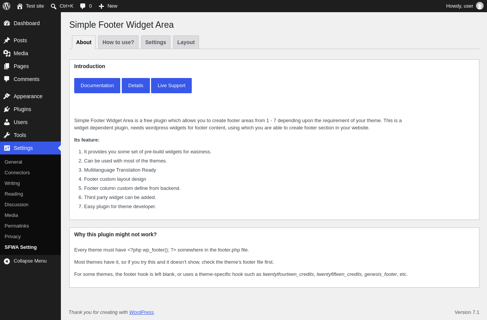Open the plugin Settings tab
Viewport: 487px width, 320px height.
pyautogui.click(x=156, y=42)
